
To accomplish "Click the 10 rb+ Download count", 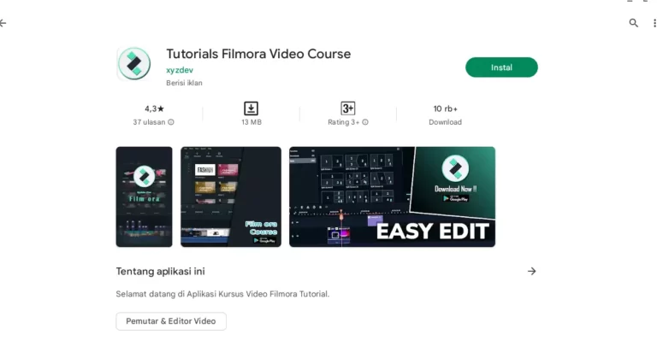I will pyautogui.click(x=445, y=114).
